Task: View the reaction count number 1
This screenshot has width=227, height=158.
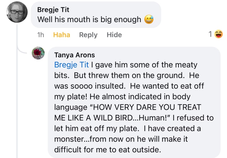Action: (x=210, y=34)
